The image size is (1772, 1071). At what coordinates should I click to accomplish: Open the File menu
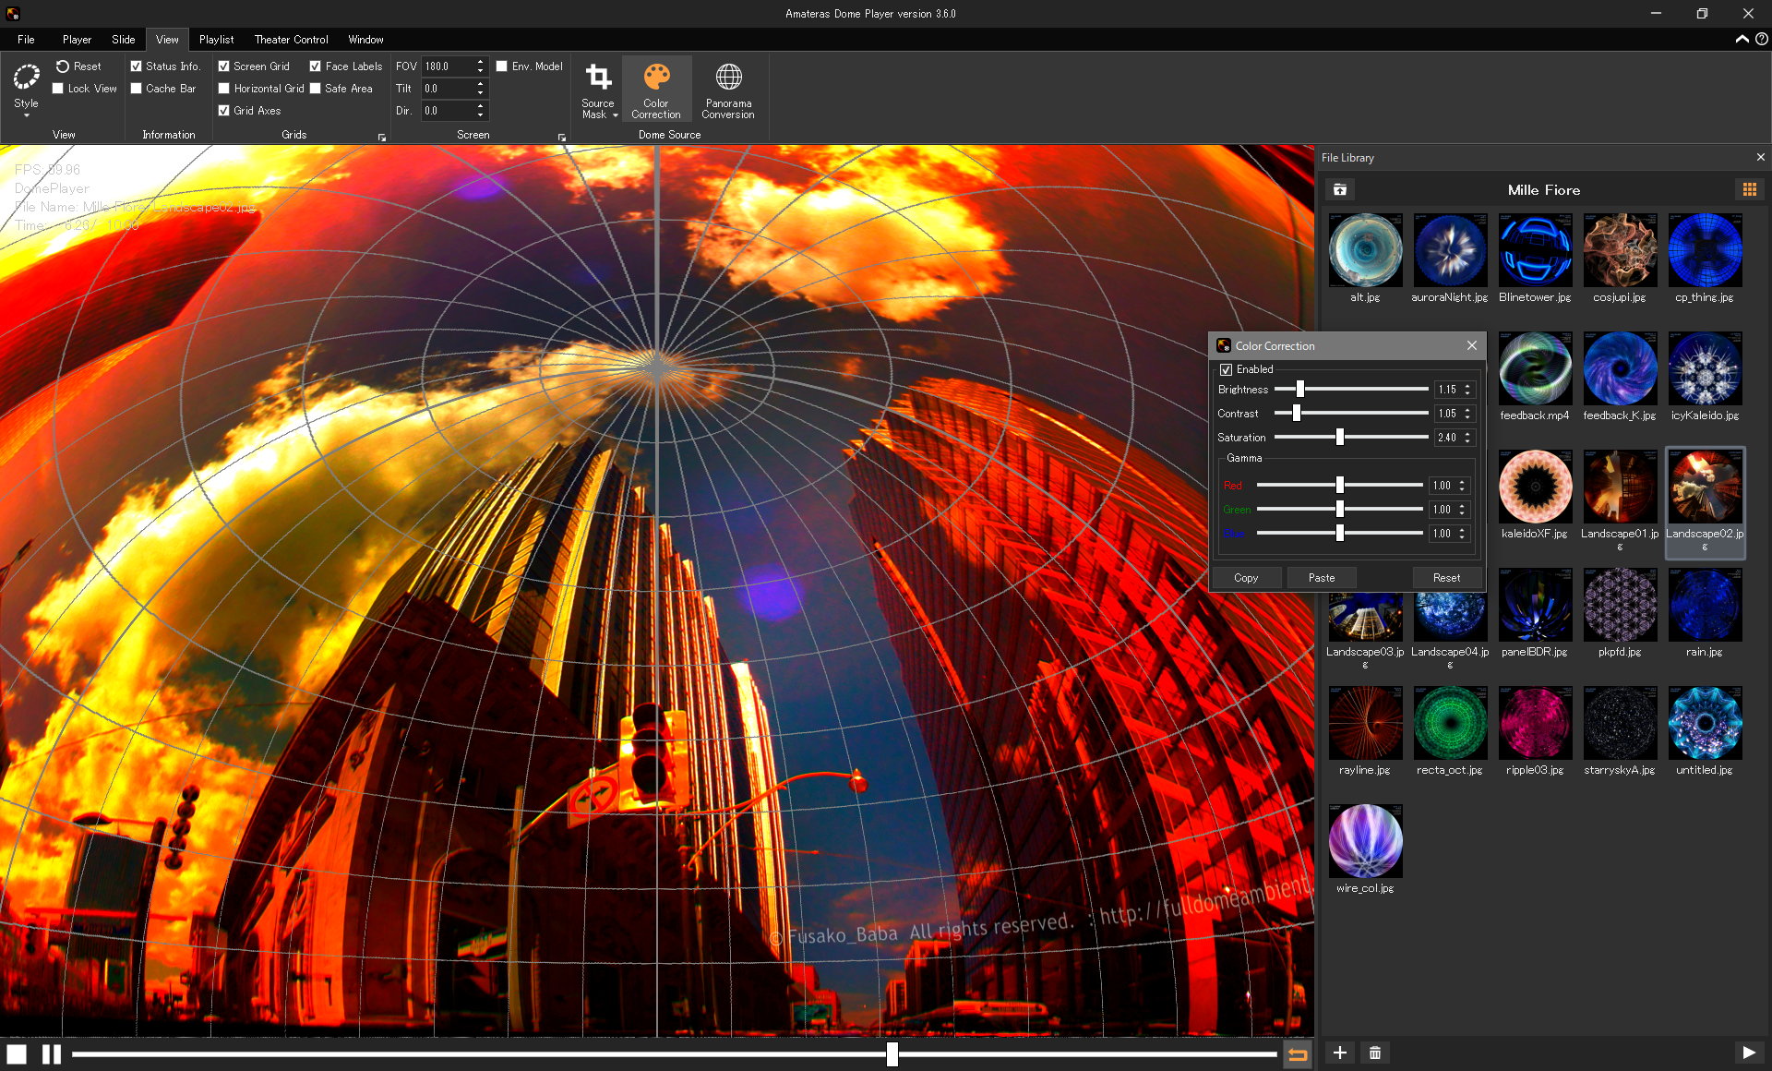[26, 40]
